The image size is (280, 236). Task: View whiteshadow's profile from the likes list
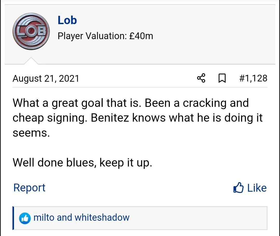click(x=102, y=217)
